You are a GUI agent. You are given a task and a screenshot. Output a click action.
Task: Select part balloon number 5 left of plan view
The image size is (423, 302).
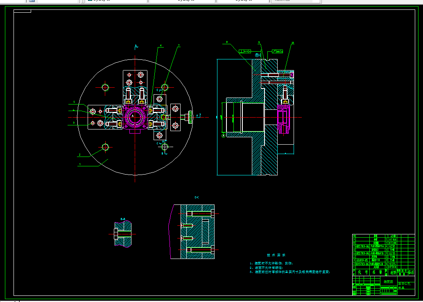[x=74, y=102]
